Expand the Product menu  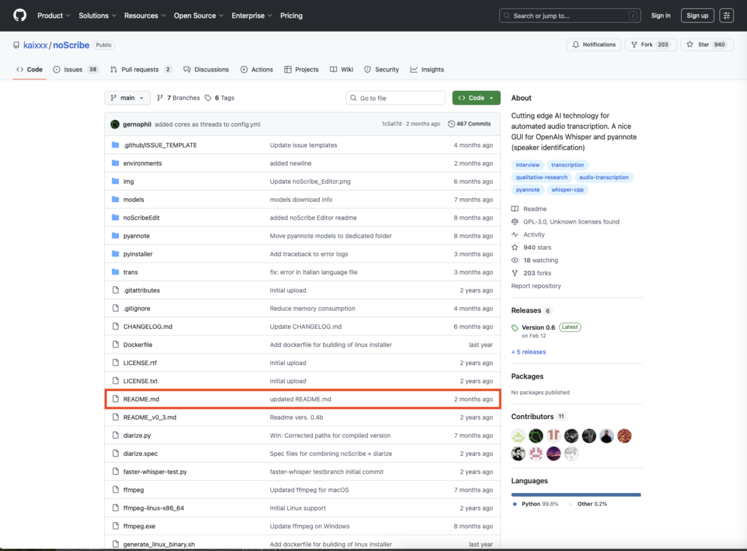[54, 15]
